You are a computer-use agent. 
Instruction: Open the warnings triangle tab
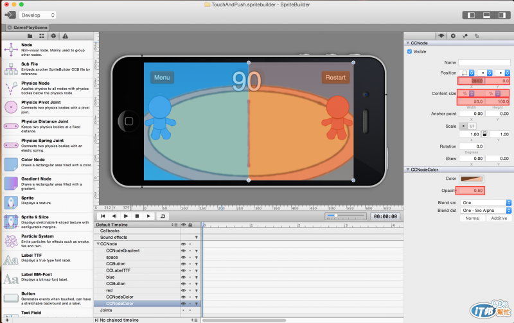pyautogui.click(x=66, y=36)
